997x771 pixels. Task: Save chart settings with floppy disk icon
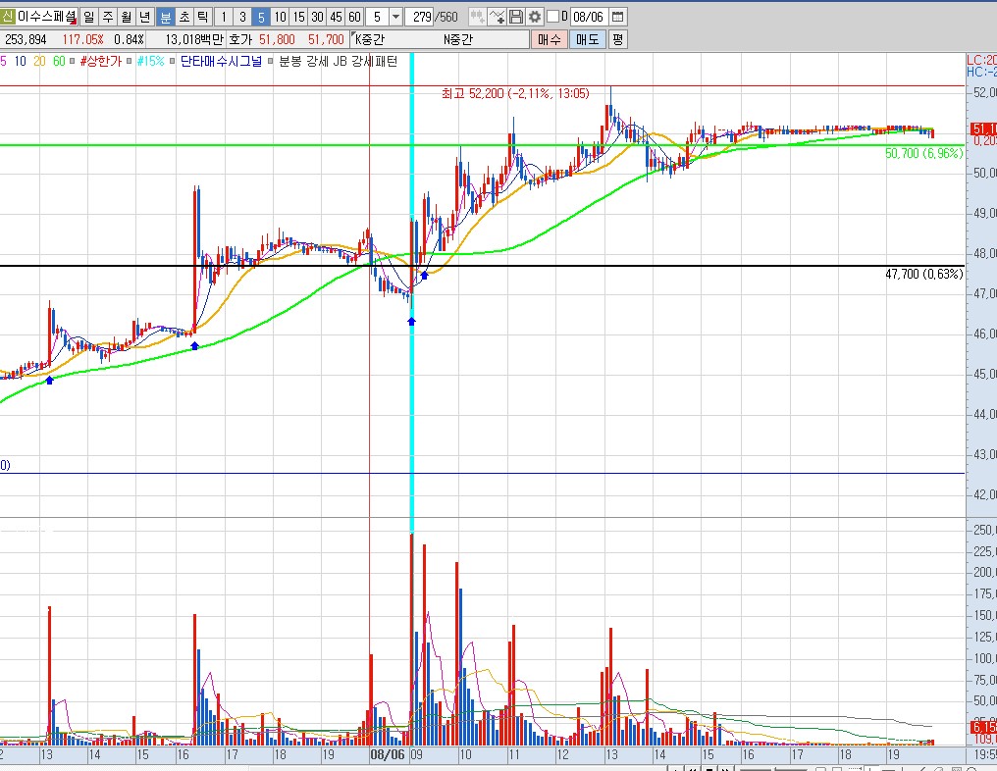(x=515, y=17)
